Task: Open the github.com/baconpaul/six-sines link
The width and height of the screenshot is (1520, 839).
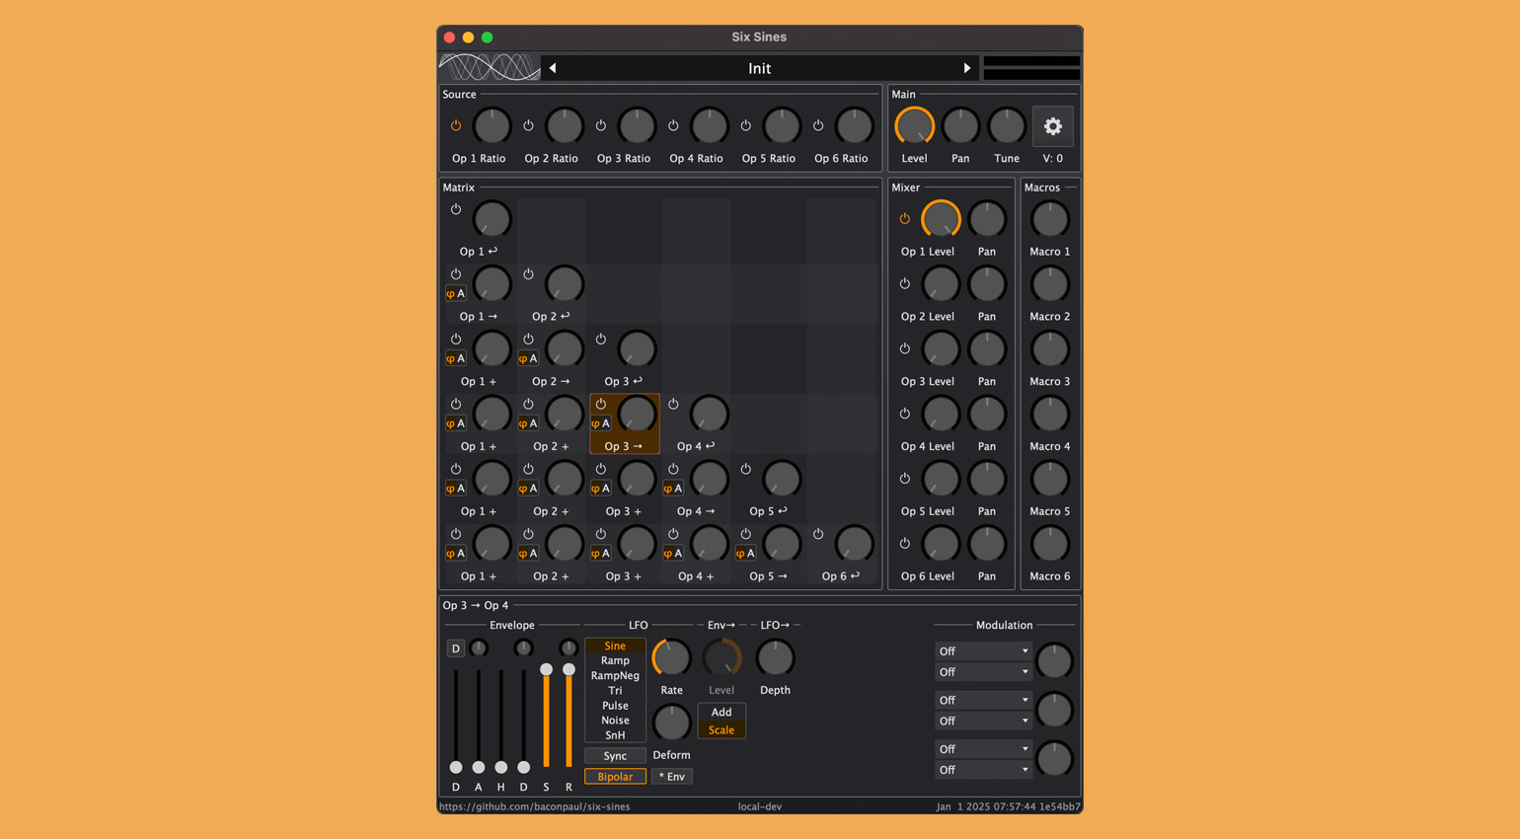Action: point(534,806)
